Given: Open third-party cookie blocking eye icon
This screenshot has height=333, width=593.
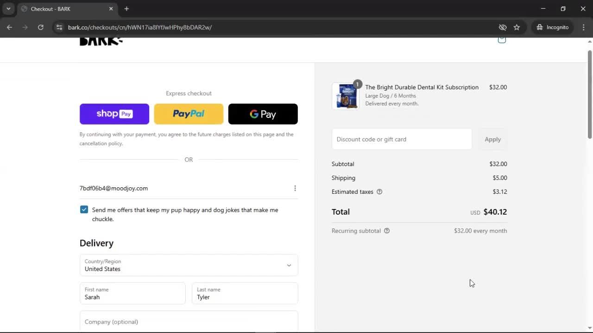Looking at the screenshot, I should pos(503,27).
